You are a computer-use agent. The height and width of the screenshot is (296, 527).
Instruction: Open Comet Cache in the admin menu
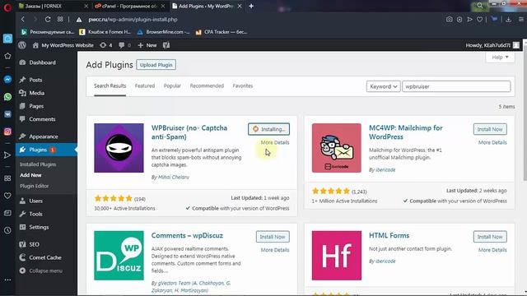pos(46,257)
